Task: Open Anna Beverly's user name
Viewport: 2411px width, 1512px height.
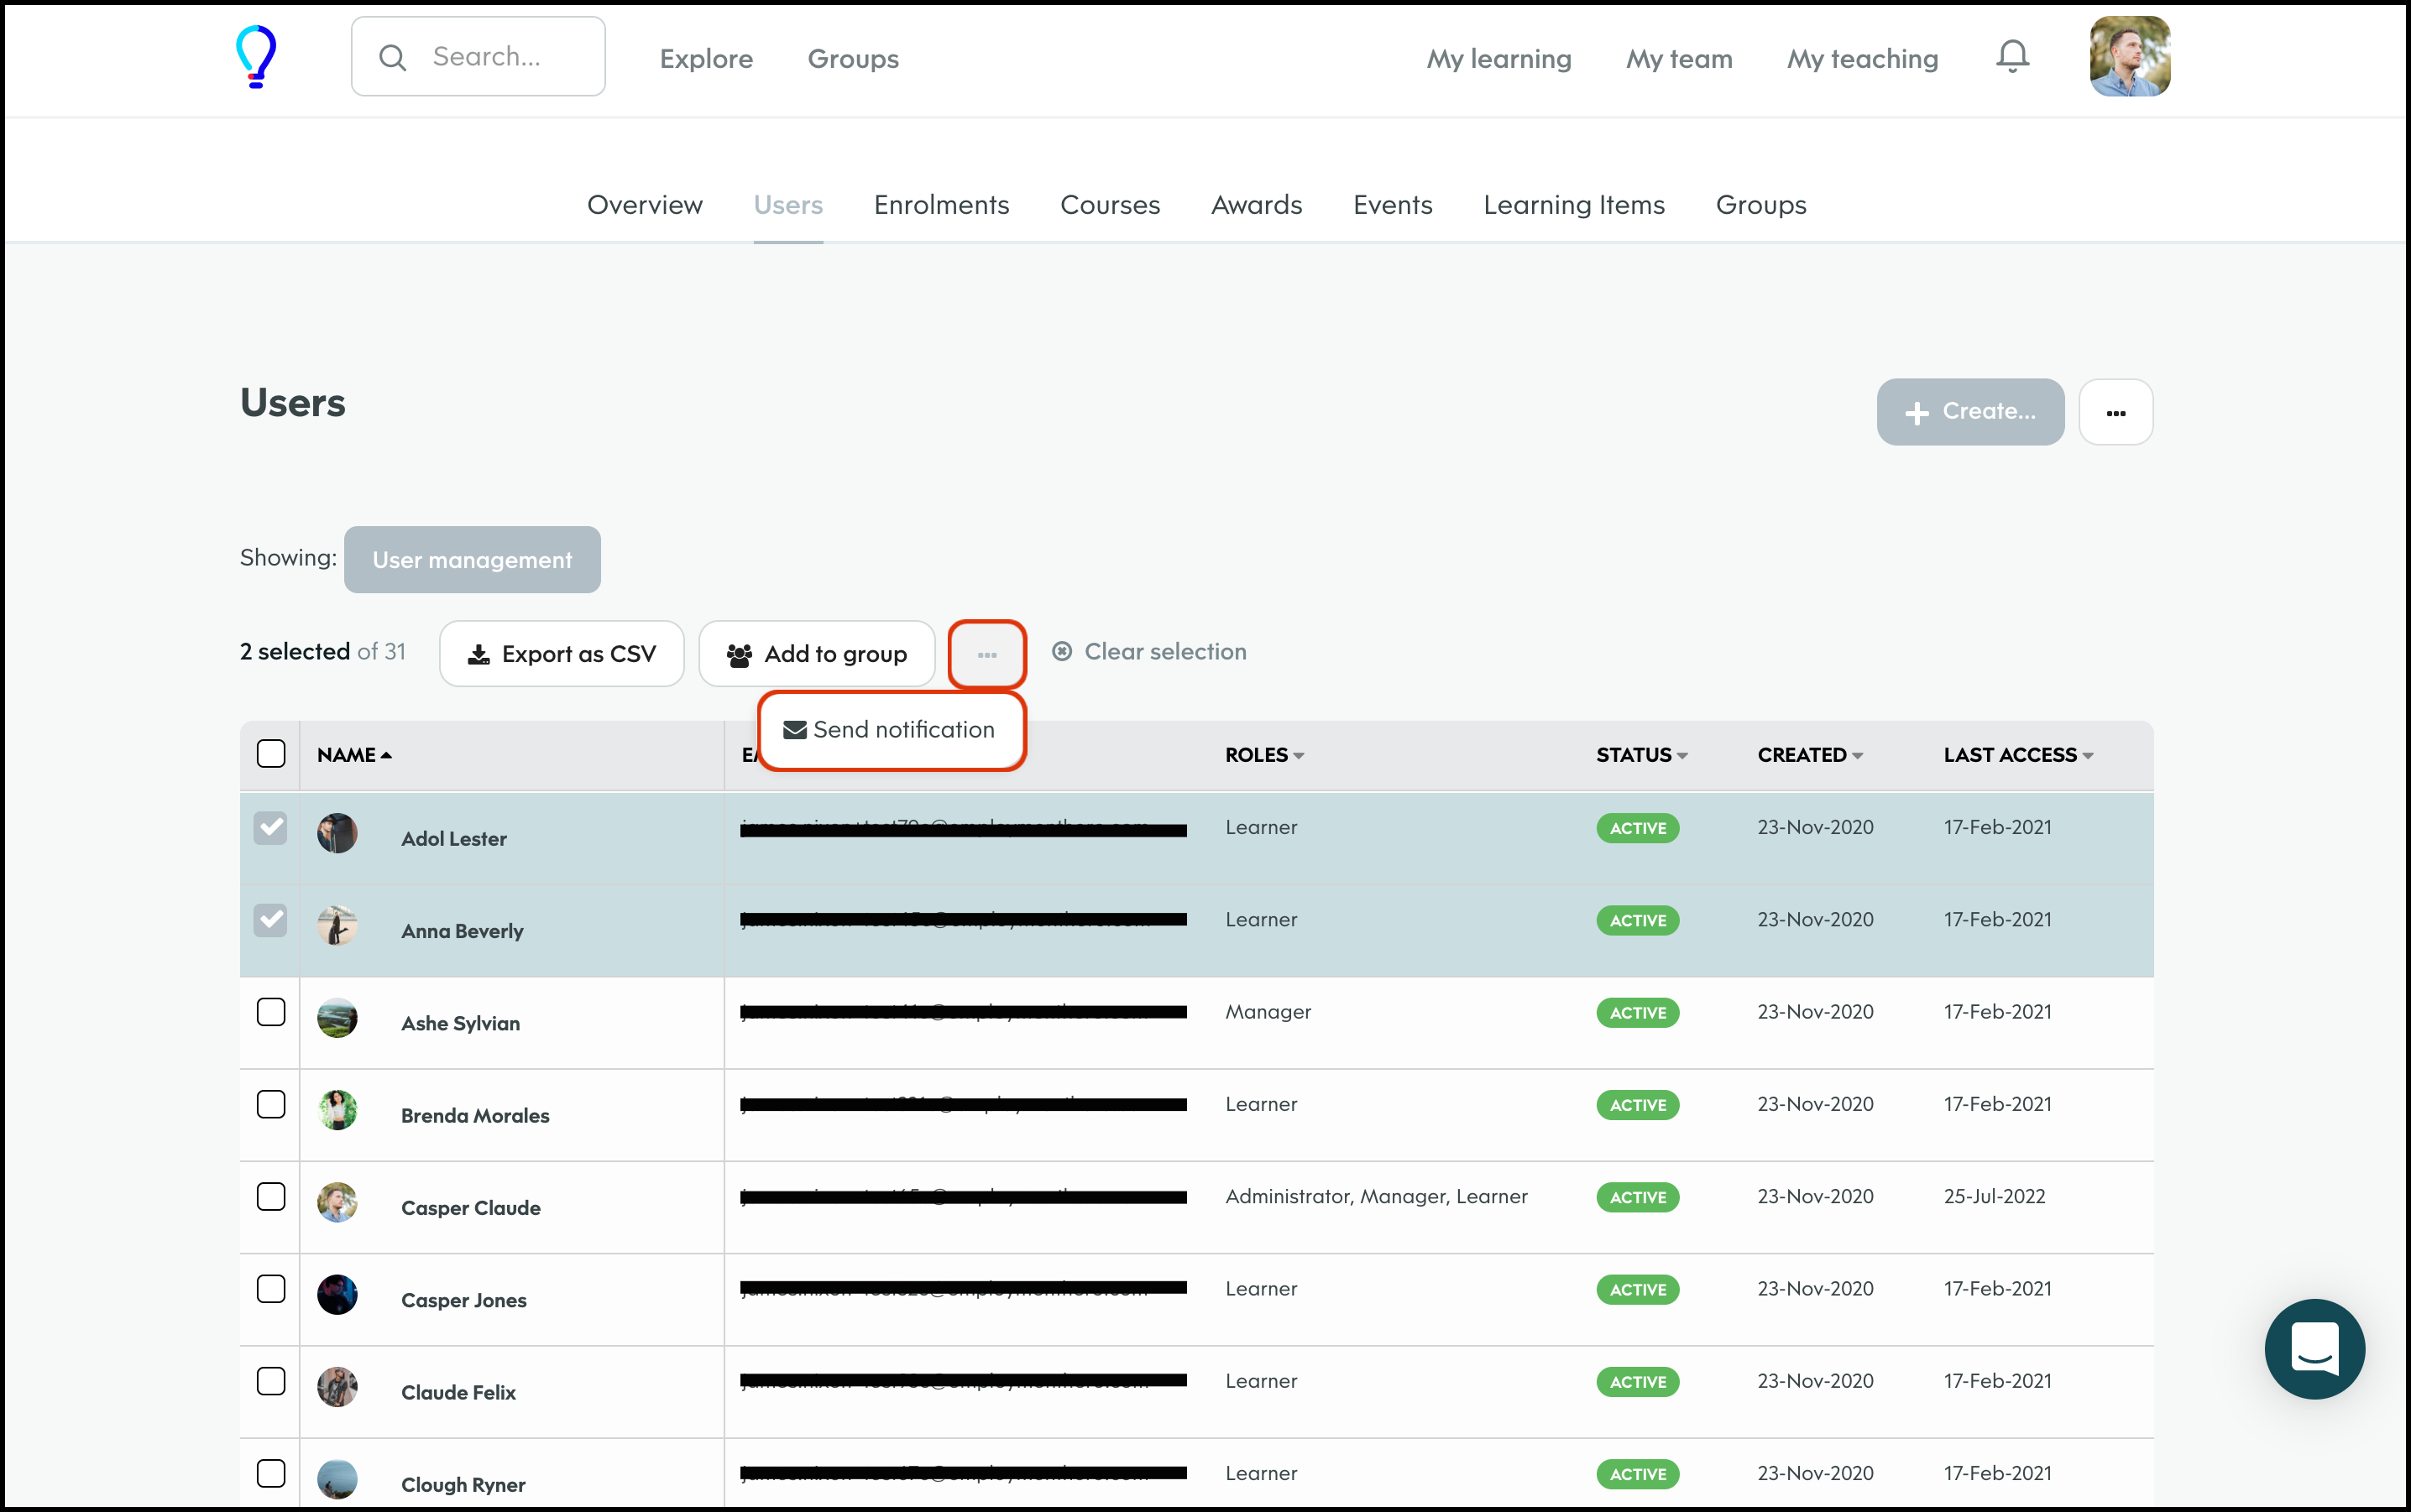Action: 463,931
